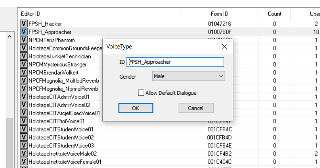Image resolution: width=320 pixels, height=168 pixels.
Task: Close the VoiceType dialog with X
Action: coord(225,47)
